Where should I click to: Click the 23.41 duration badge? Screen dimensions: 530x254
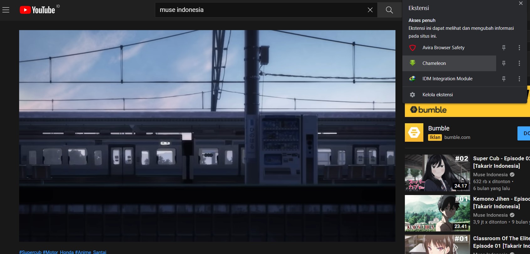pos(461,226)
